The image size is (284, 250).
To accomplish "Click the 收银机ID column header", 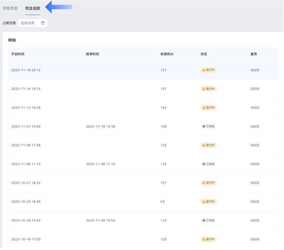I will [167, 54].
